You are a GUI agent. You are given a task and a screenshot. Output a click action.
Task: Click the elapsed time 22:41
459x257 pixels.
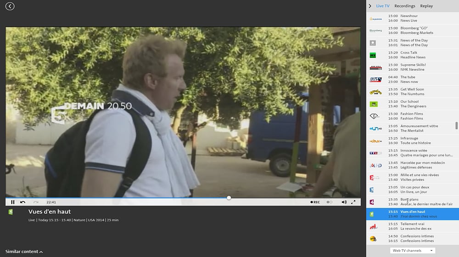pyautogui.click(x=51, y=202)
